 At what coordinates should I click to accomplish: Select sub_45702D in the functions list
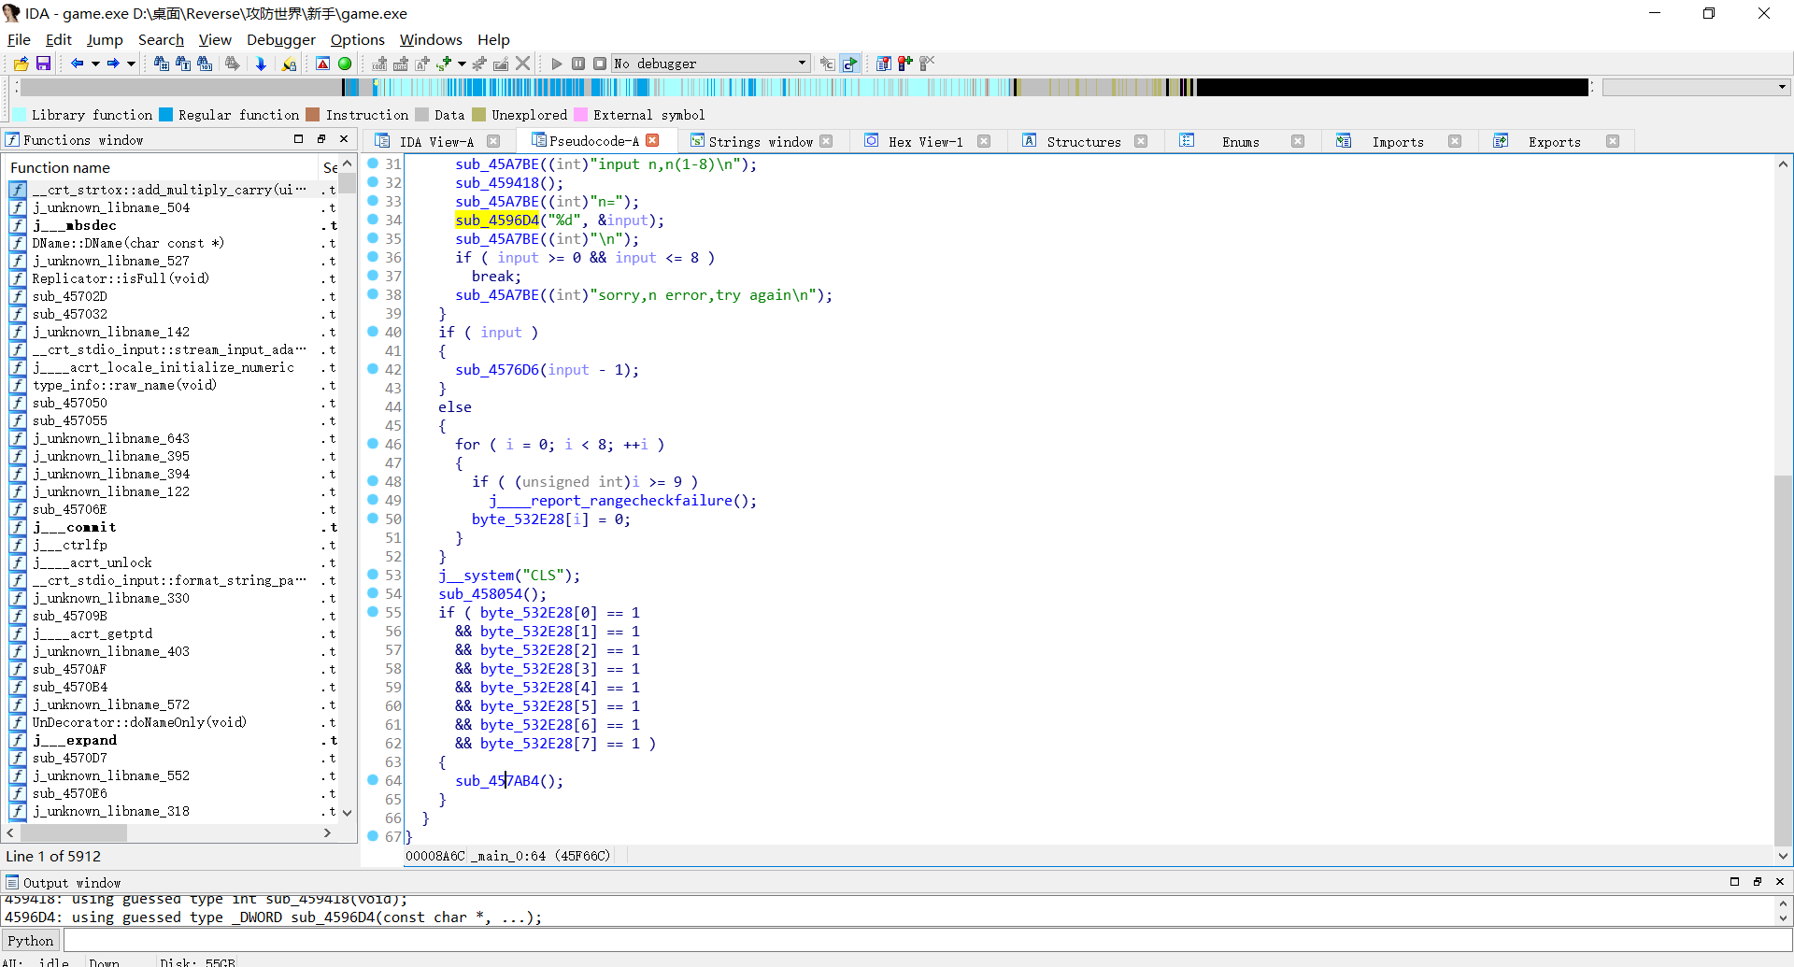(70, 296)
